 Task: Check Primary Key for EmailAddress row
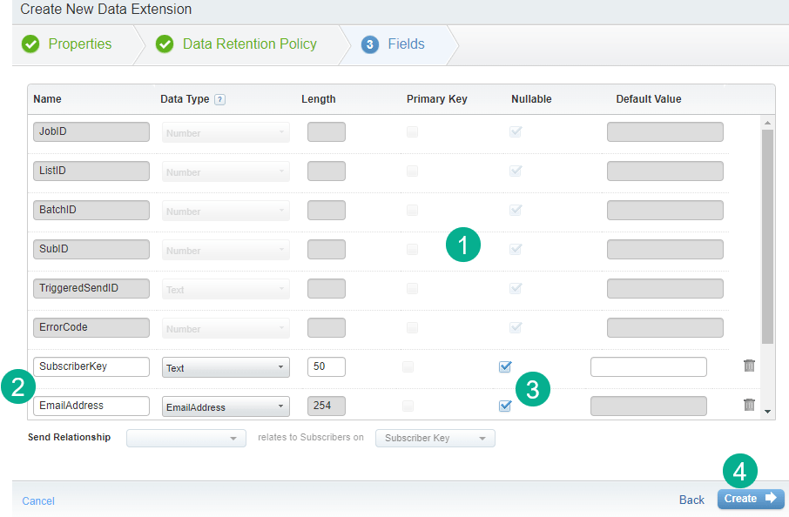tap(408, 406)
